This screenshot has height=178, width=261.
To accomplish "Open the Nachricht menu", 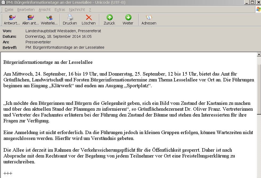I will point(77,10).
